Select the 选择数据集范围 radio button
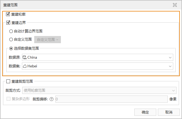The height and width of the screenshot is (119, 182). (x=11, y=49)
